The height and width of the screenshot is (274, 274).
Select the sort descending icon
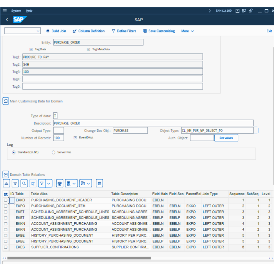pos(15,183)
